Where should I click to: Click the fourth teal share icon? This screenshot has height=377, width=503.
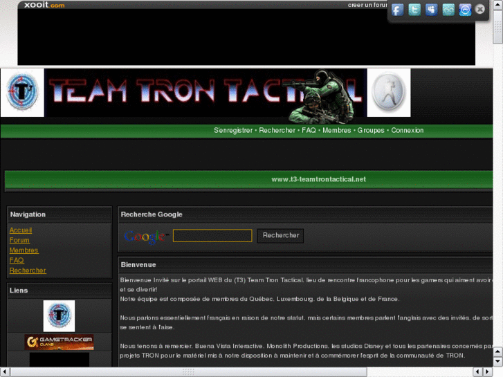click(x=448, y=10)
